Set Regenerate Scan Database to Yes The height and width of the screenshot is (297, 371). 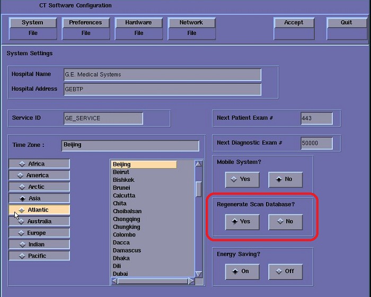point(242,221)
